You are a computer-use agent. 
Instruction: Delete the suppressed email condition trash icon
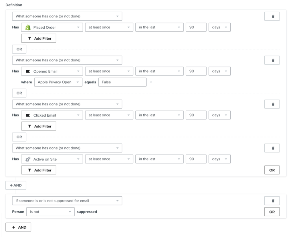coord(272,201)
